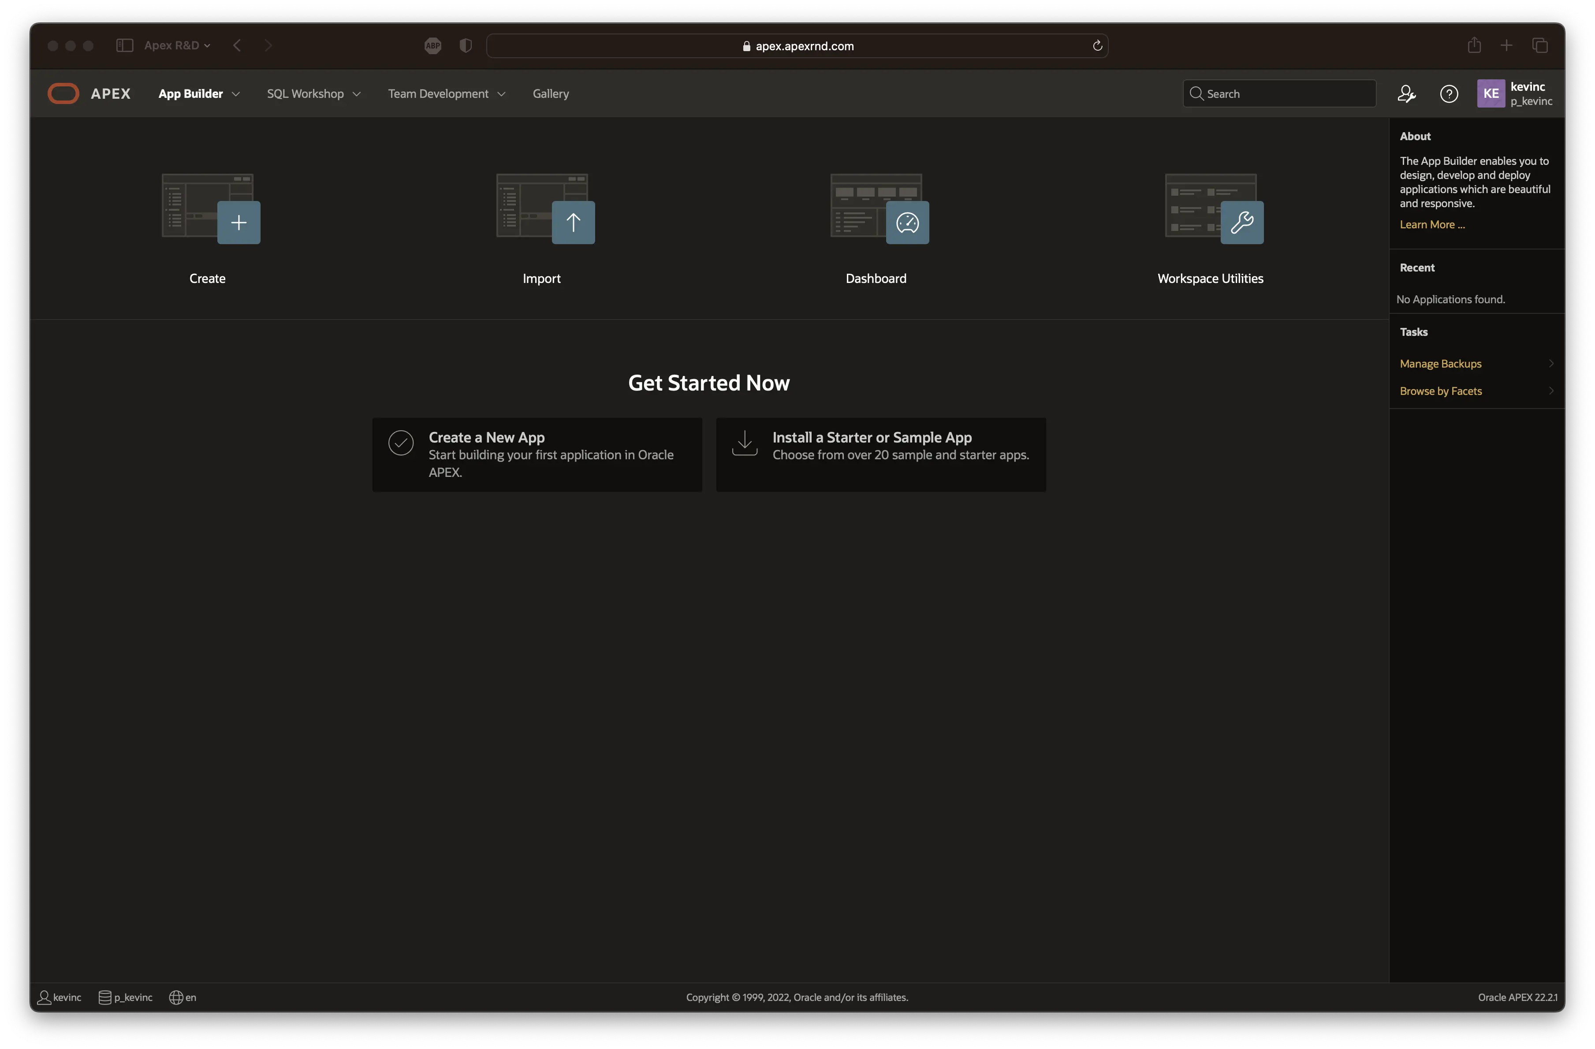Open the Import application icon
Viewport: 1595px width, 1049px height.
coord(545,208)
